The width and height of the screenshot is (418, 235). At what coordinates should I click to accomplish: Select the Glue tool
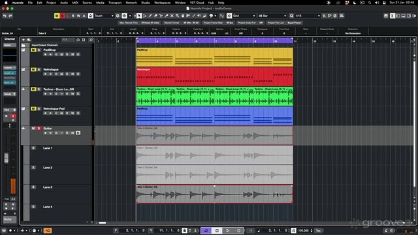pos(167,16)
